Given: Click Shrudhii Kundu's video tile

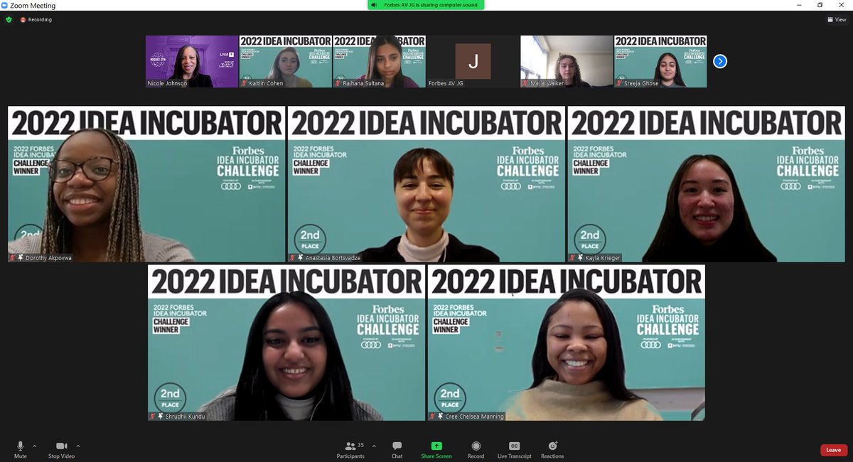Looking at the screenshot, I should (286, 343).
